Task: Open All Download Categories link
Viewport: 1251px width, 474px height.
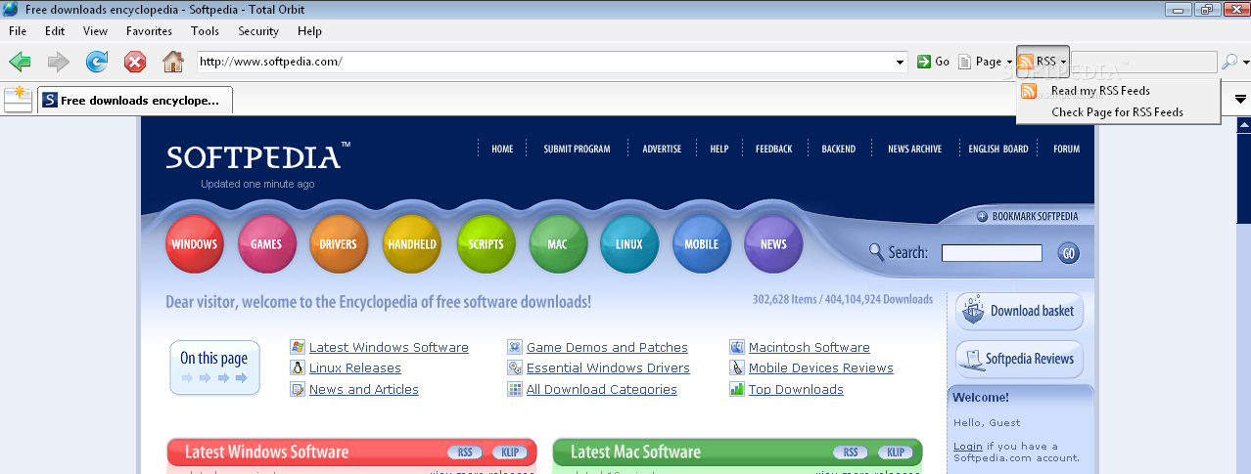Action: (602, 390)
